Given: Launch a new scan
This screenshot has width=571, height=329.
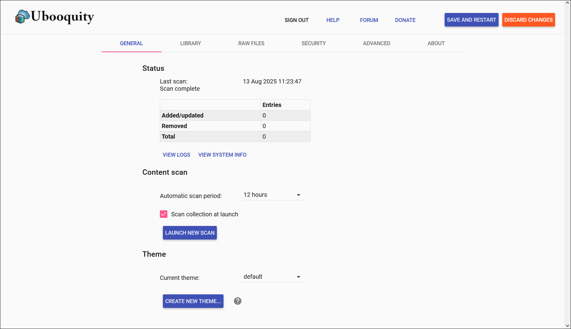Looking at the screenshot, I should [190, 233].
